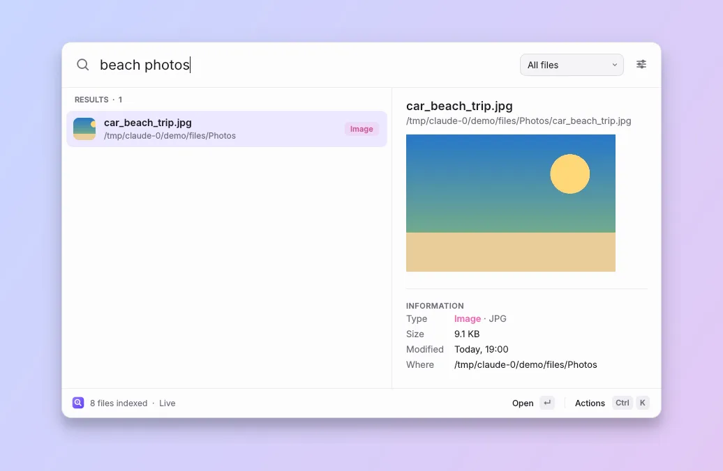Click the preview title car_beach_trip.jpg
723x471 pixels.
click(459, 106)
